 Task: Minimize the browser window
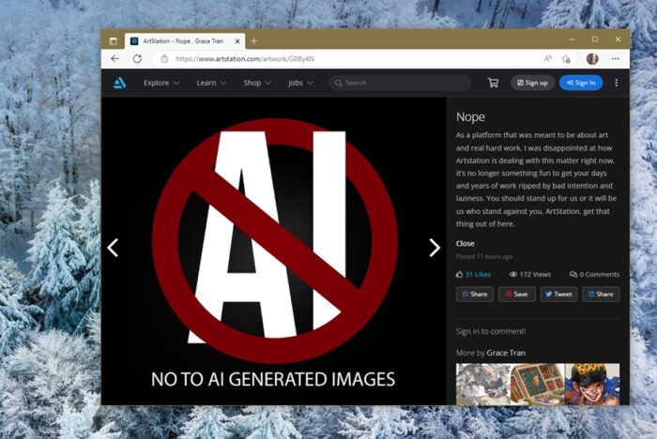click(572, 39)
